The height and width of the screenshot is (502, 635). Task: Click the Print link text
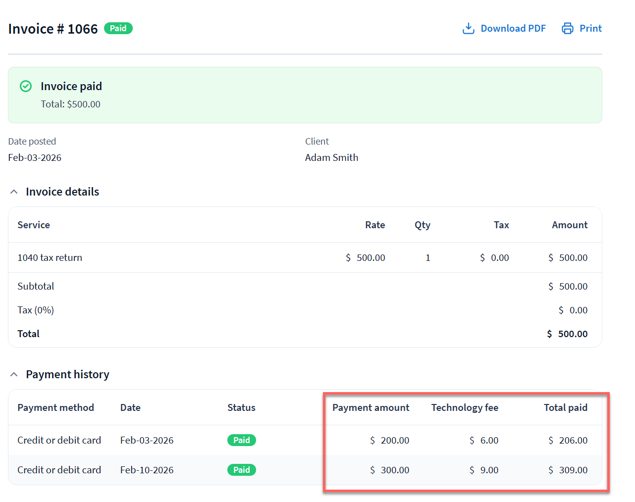click(x=590, y=29)
